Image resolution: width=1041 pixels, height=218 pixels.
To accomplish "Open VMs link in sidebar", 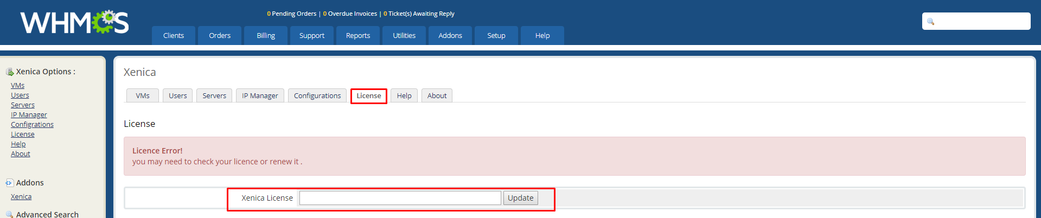I will pos(17,85).
